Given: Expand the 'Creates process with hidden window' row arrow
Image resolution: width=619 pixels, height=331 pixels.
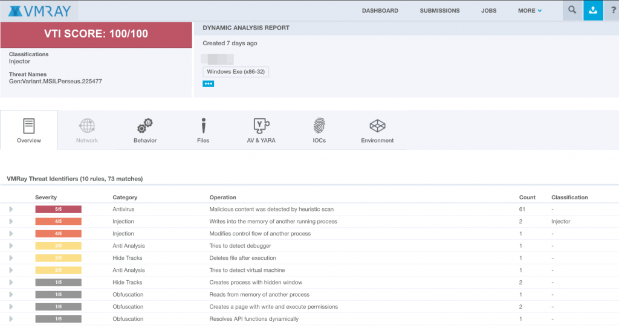Looking at the screenshot, I should tap(11, 283).
